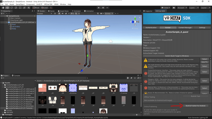Click Auto Fix for shader keywords

pos(205,62)
